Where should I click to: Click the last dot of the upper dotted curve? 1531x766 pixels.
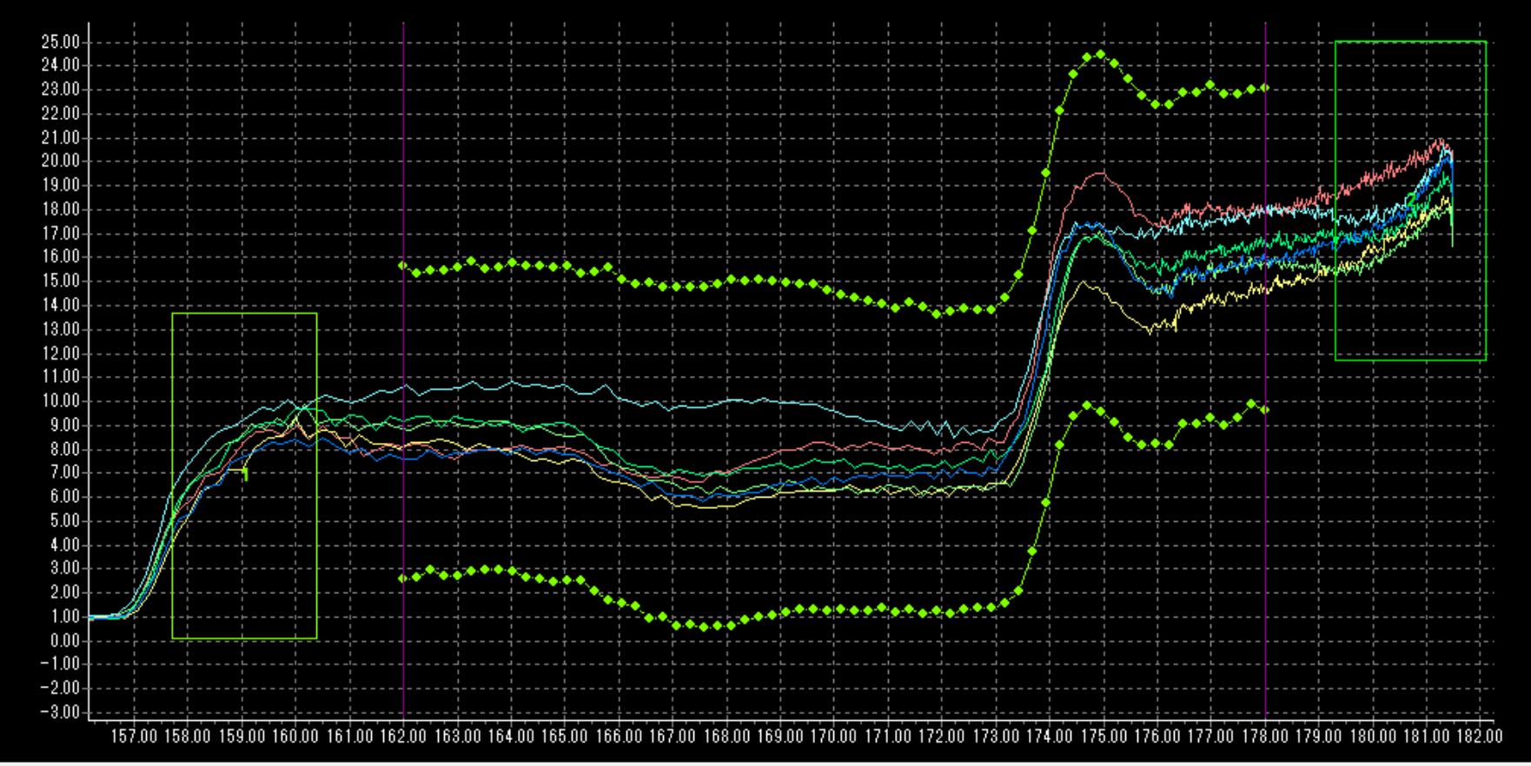click(x=1265, y=88)
